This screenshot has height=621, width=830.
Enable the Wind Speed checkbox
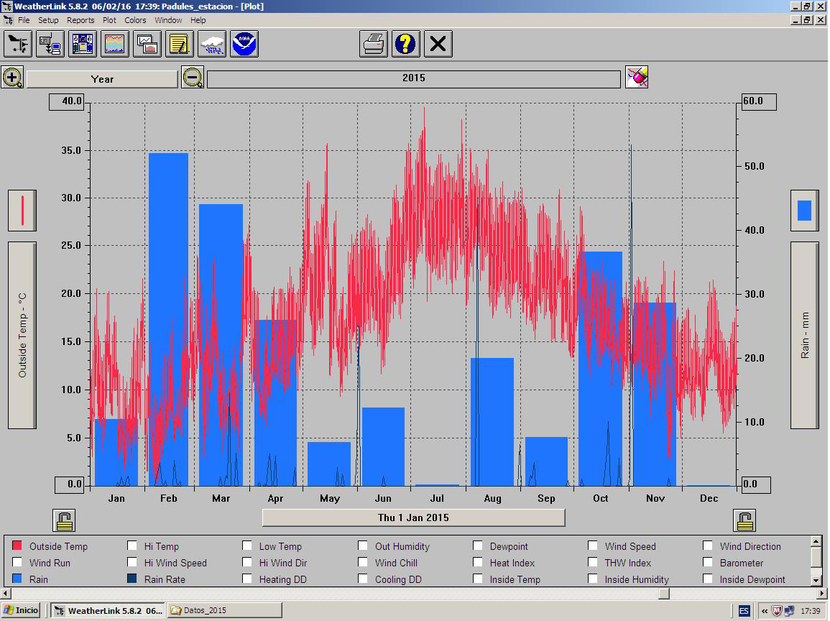coord(593,546)
